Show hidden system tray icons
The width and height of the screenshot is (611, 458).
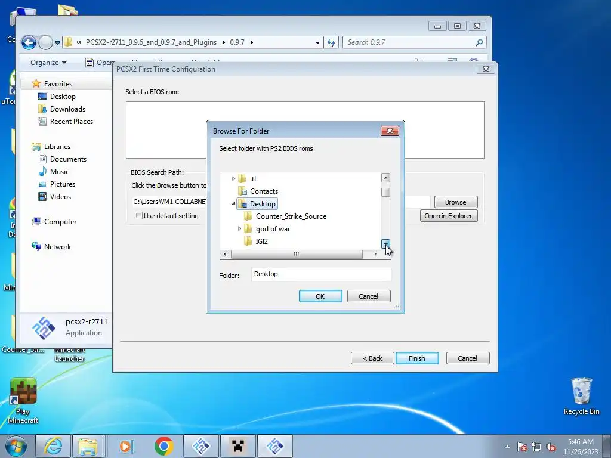(x=507, y=447)
